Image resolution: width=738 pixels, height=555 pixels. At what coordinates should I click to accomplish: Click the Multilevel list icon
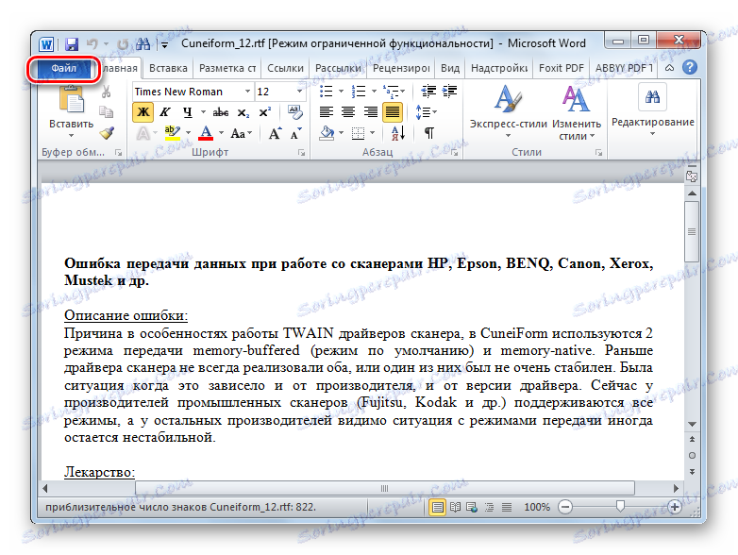tap(391, 91)
